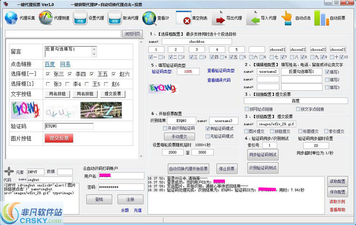The height and width of the screenshot is (225, 356).
Task: Enable the 图片提交 checkbox
Action: 246,131
